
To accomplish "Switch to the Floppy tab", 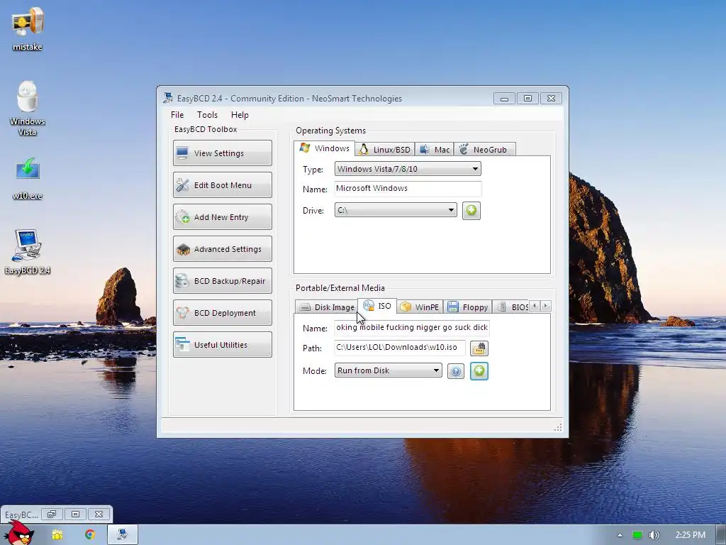I will (x=468, y=307).
